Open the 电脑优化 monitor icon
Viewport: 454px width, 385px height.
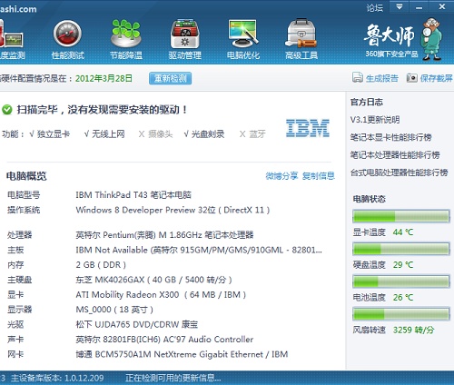click(243, 34)
